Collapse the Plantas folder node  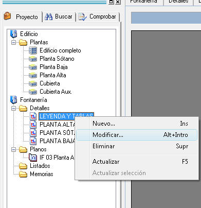[x=13, y=42]
